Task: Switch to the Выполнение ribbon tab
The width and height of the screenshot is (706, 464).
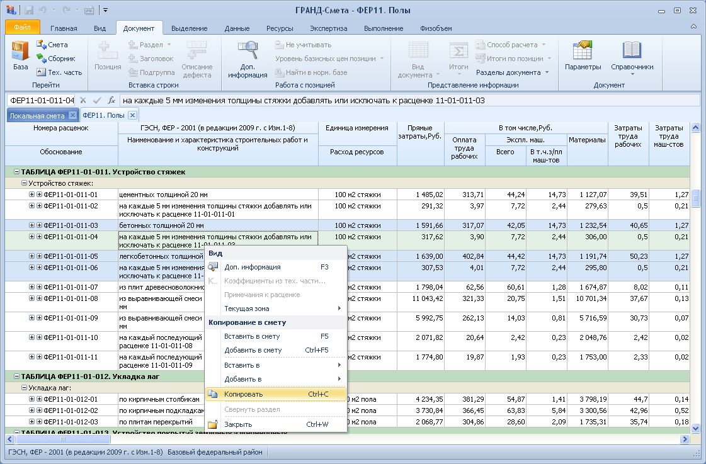Action: (x=384, y=28)
